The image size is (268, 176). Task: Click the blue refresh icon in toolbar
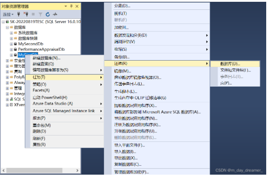click(x=48, y=14)
